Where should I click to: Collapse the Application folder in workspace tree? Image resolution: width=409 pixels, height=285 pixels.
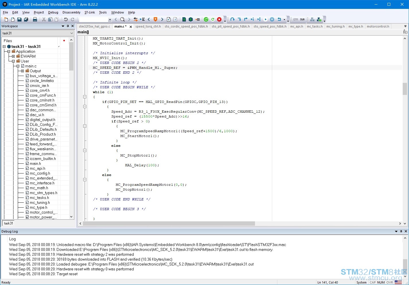[x=9, y=51]
